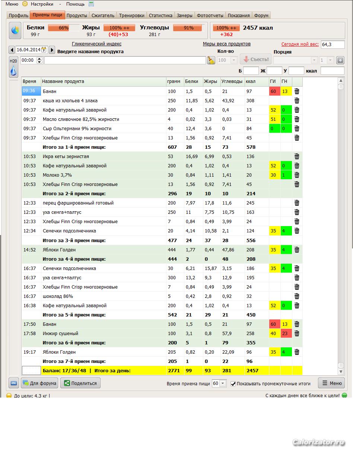Screen dimensions: 353x450
Task: Switch to the Продукты tab
Action: tap(77, 16)
